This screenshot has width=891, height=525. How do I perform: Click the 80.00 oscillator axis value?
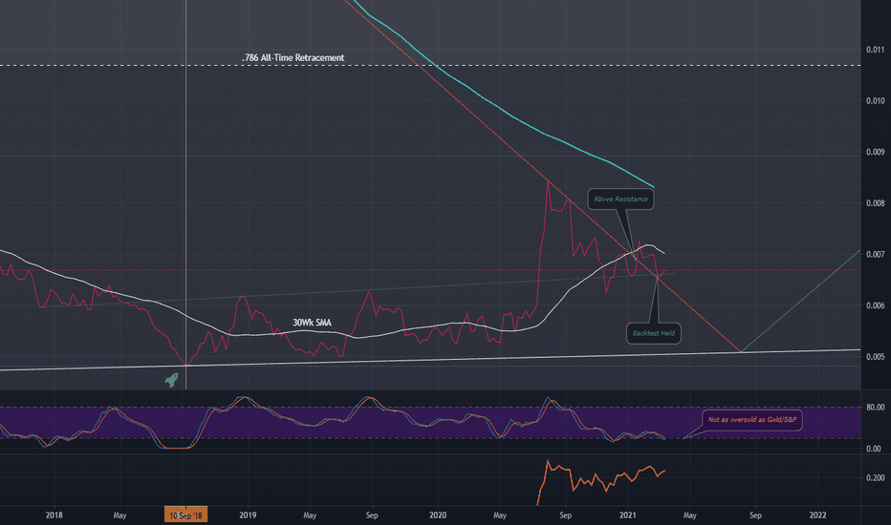point(875,407)
